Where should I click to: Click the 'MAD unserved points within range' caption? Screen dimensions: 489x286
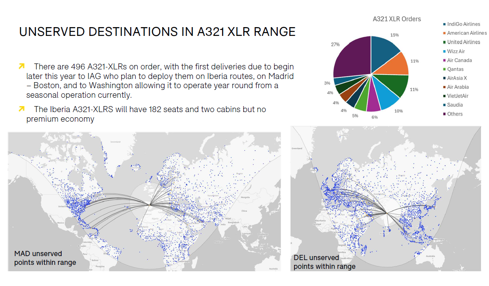coord(45,258)
